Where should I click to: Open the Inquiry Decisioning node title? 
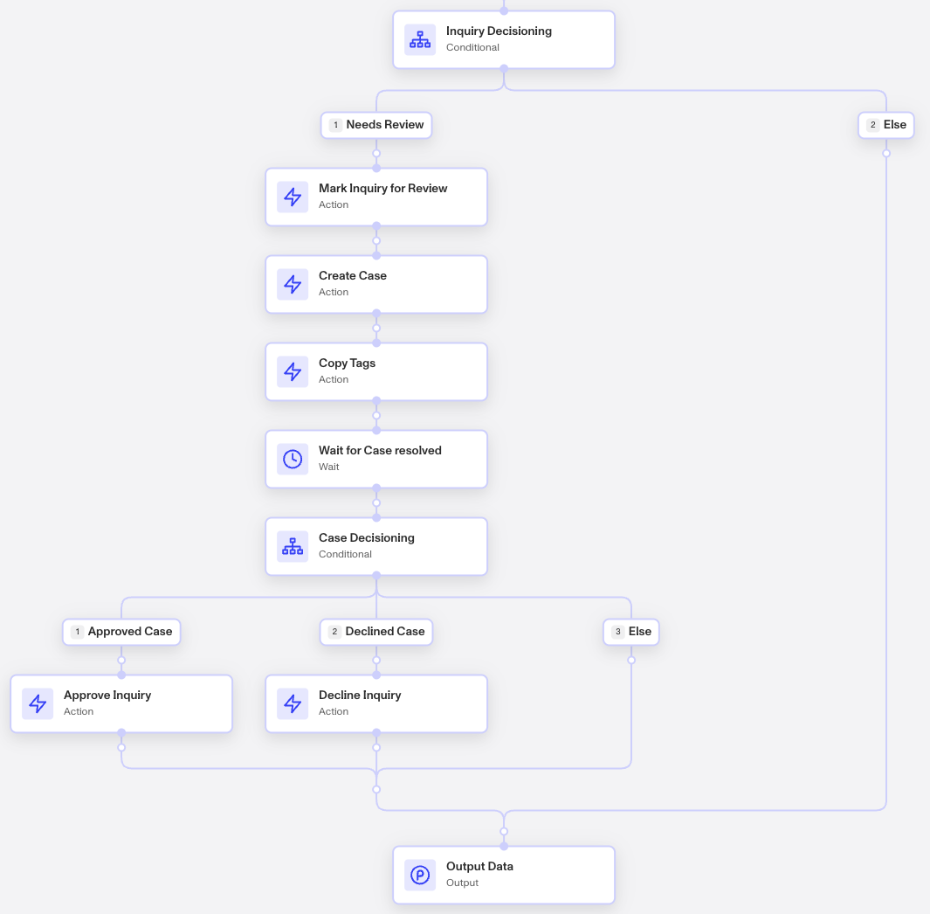499,31
